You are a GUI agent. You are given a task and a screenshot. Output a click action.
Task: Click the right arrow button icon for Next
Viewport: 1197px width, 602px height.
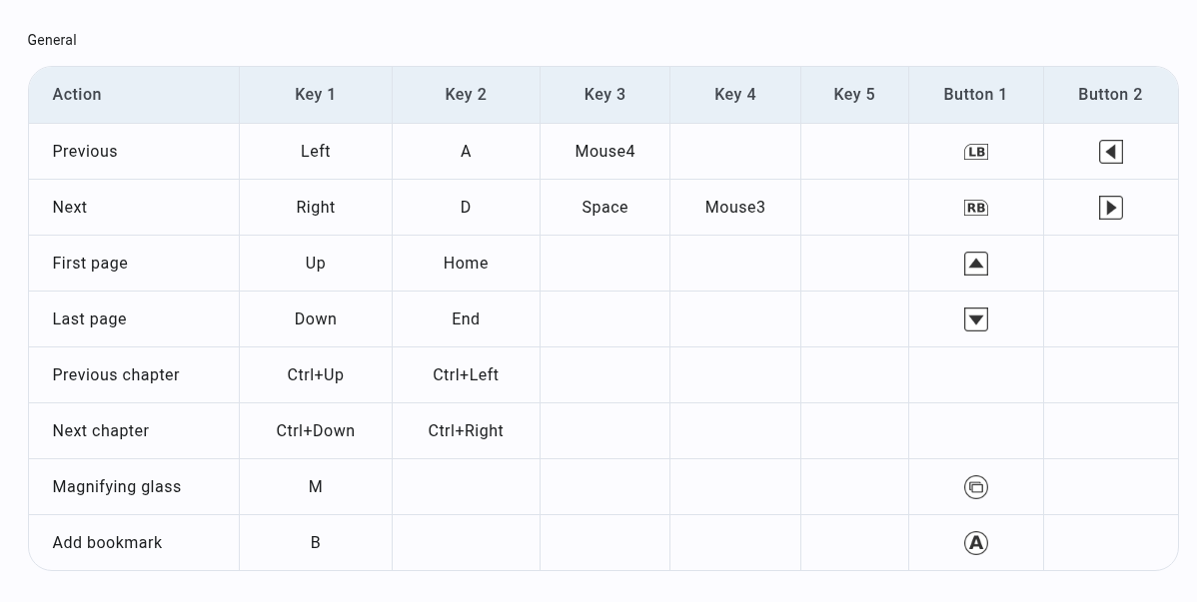[1110, 207]
